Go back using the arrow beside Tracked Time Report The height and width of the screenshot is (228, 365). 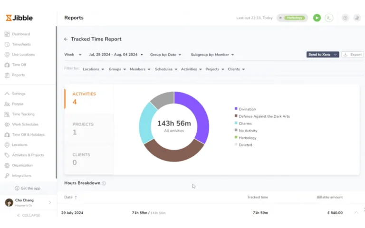(x=66, y=39)
